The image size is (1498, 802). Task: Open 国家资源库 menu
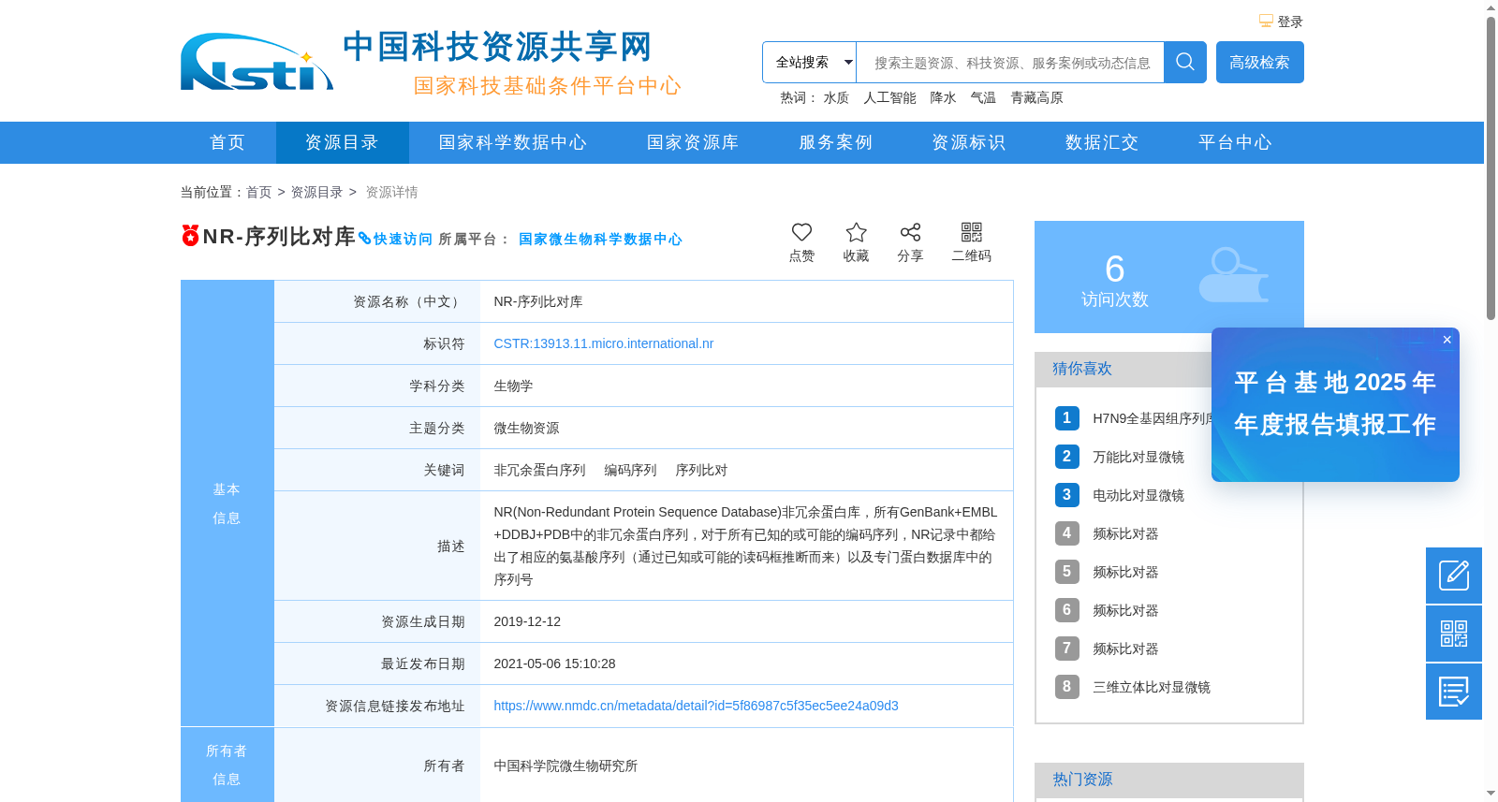693,142
